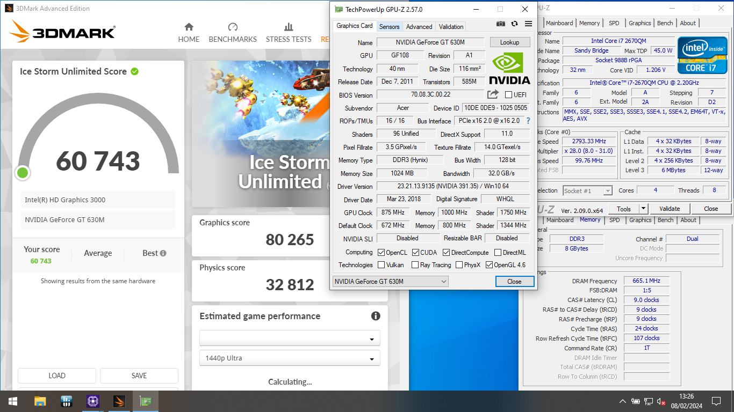This screenshot has height=412, width=734.
Task: Toggle the UEFI checkbox
Action: tap(508, 95)
